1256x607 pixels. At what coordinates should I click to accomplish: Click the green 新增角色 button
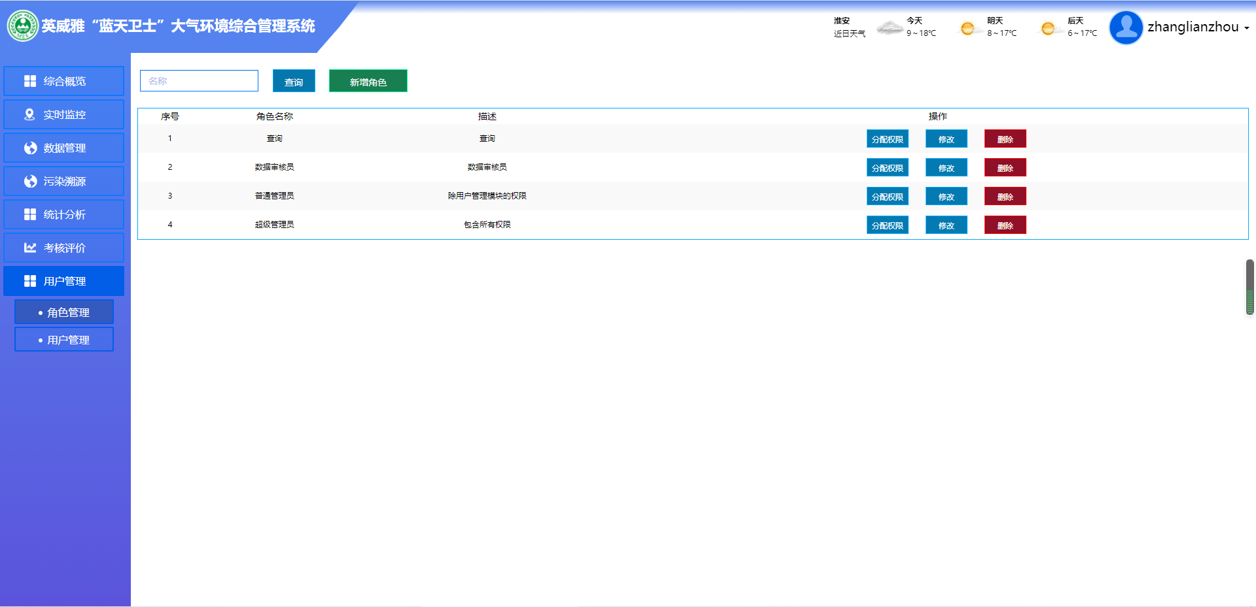pyautogui.click(x=368, y=82)
